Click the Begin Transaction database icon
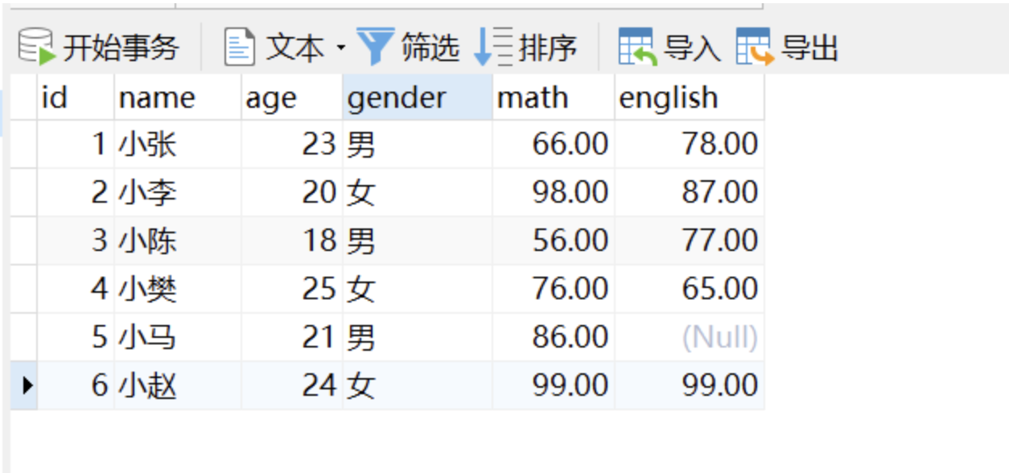 click(x=36, y=47)
